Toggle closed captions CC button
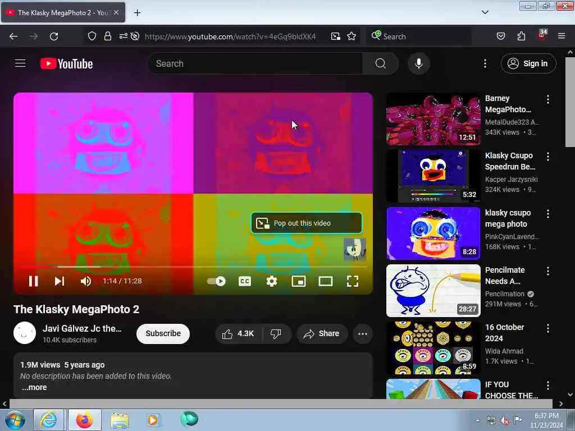575x431 pixels. pyautogui.click(x=245, y=281)
